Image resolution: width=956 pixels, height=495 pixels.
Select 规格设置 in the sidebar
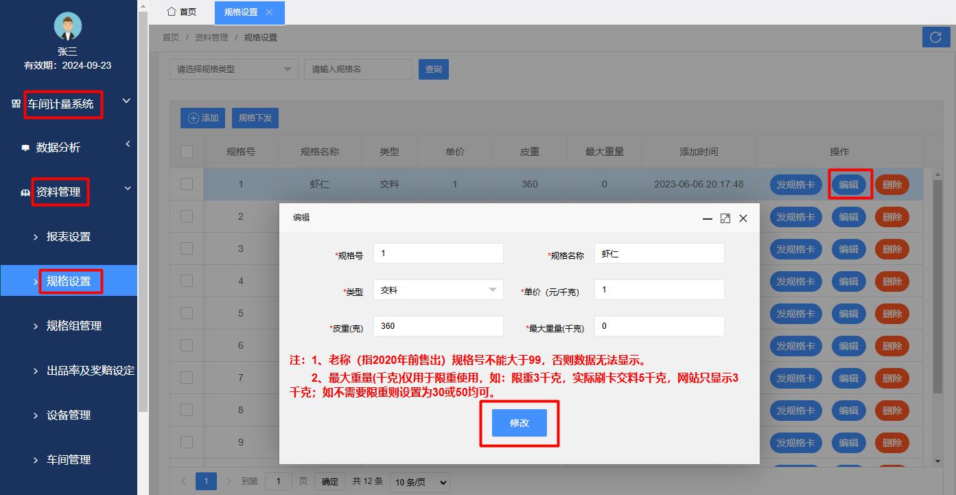[x=69, y=281]
